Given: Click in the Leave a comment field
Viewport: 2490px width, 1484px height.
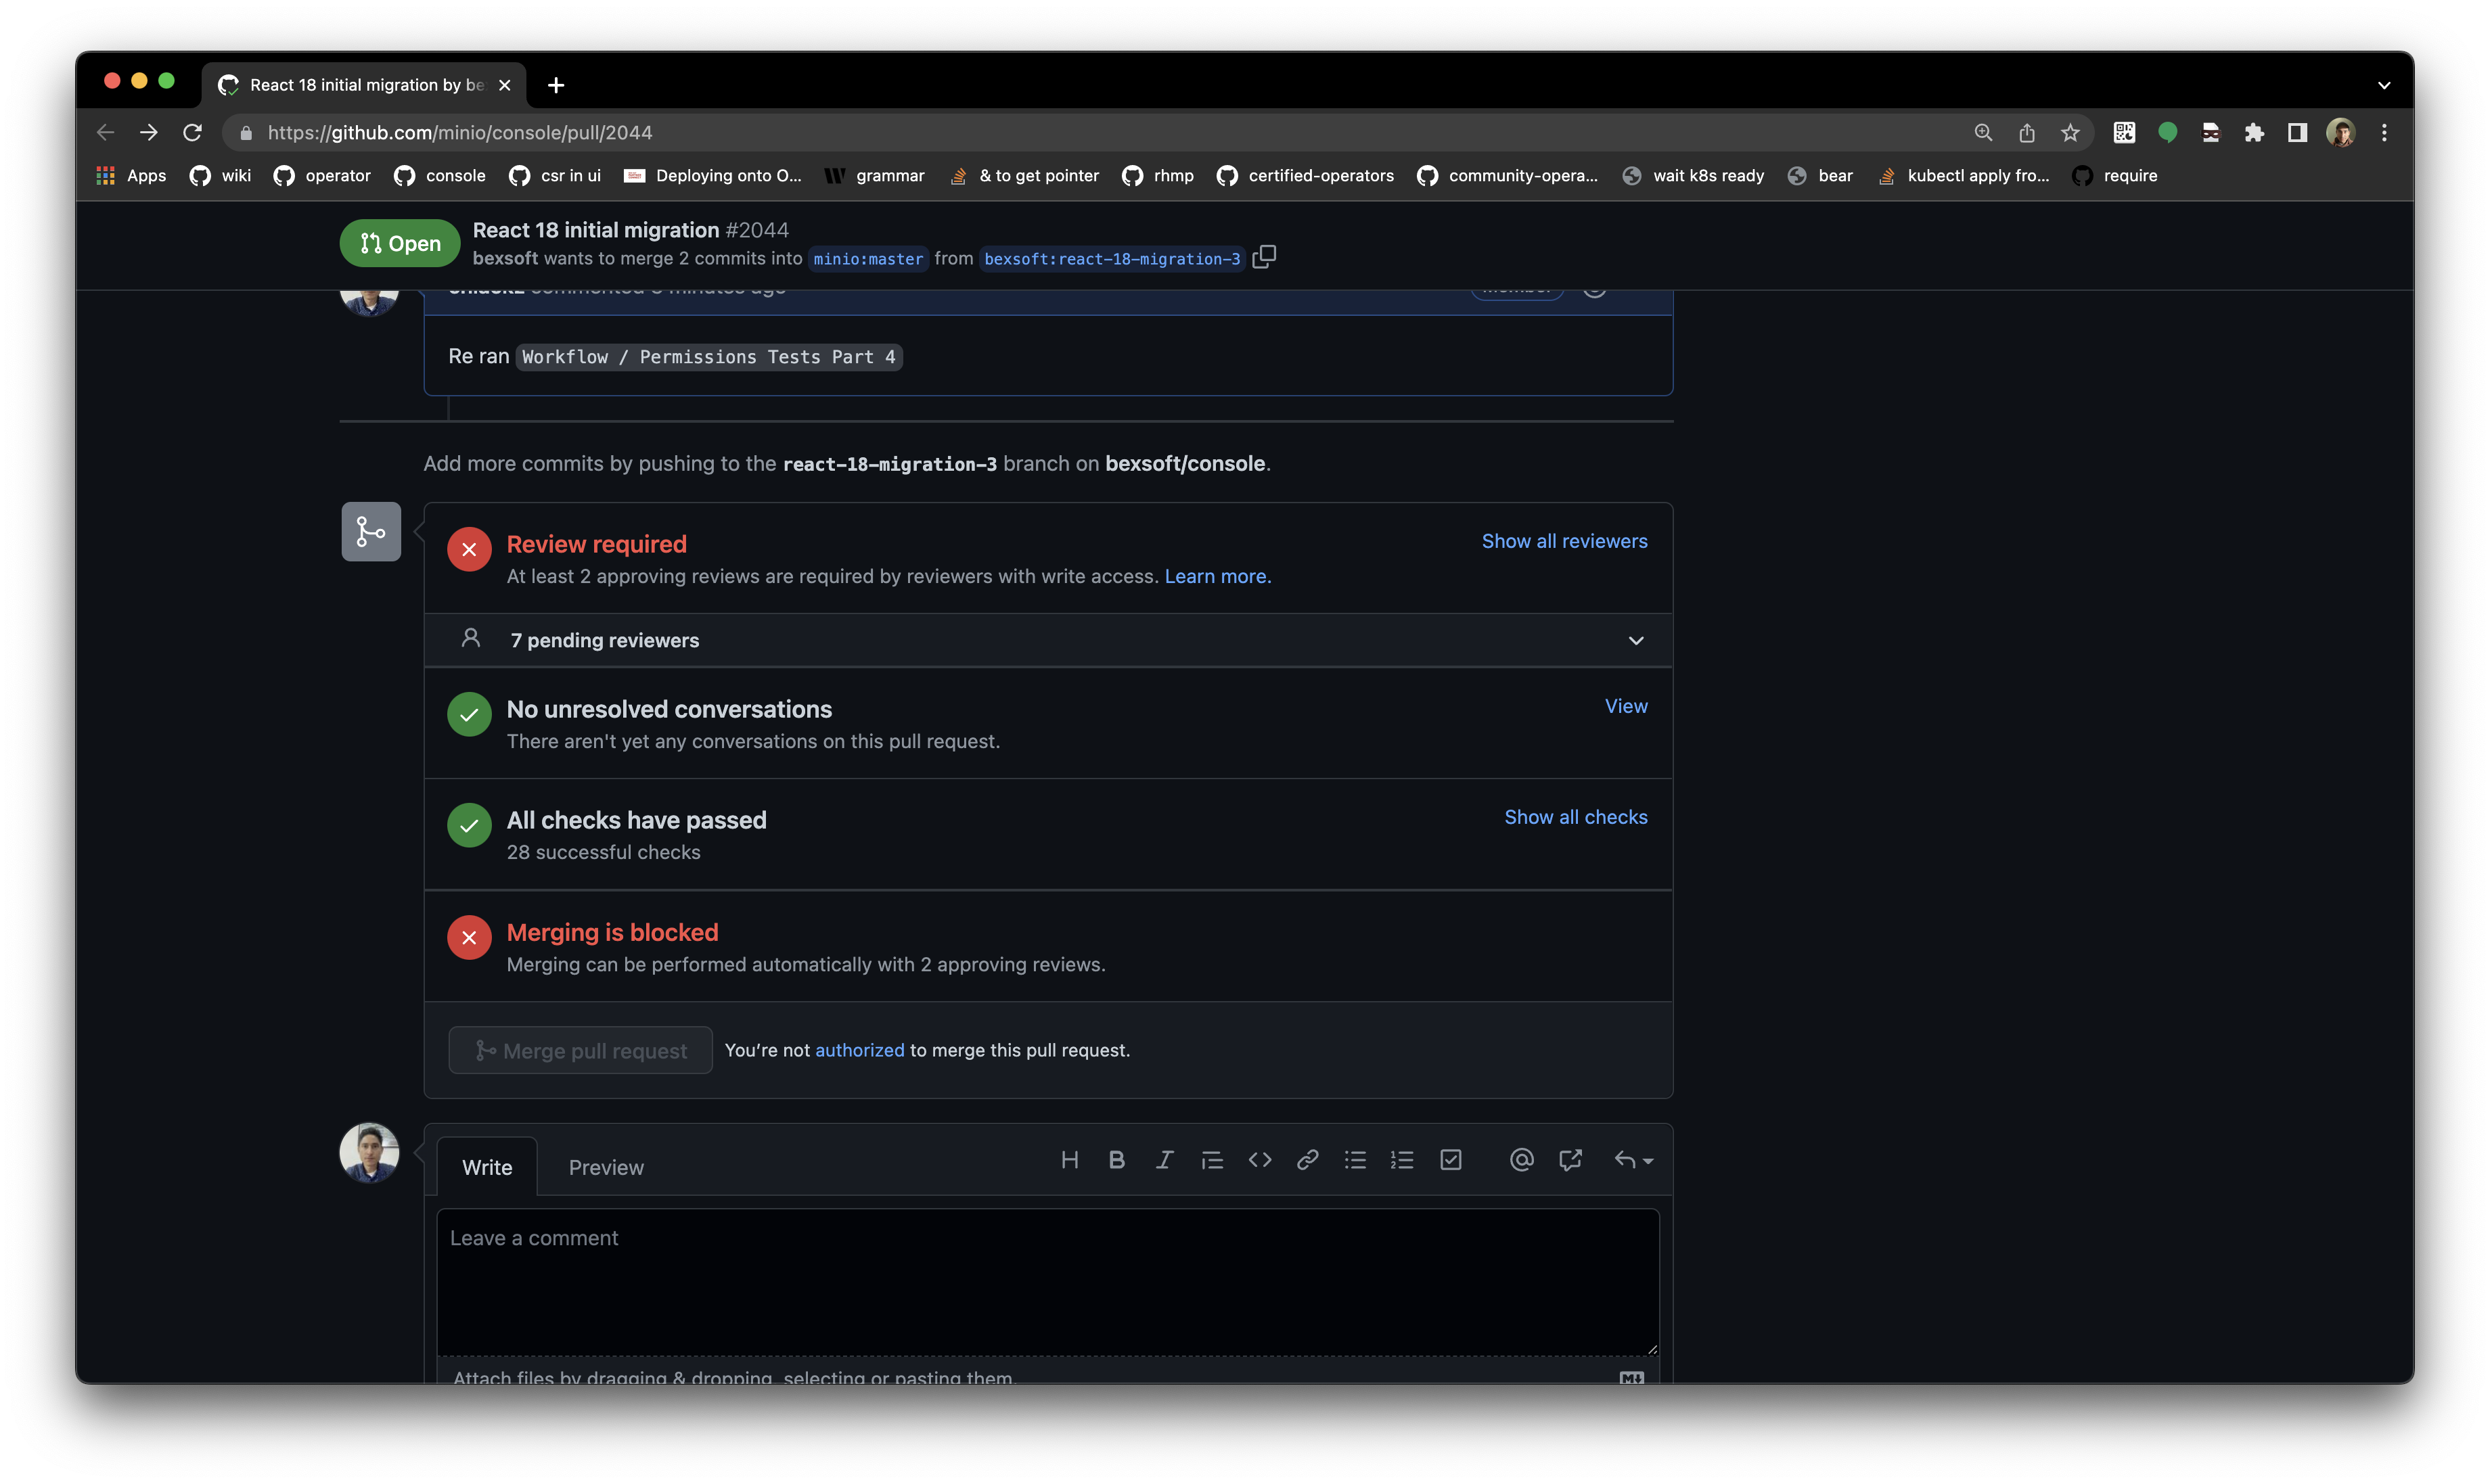Looking at the screenshot, I should (x=1047, y=1282).
